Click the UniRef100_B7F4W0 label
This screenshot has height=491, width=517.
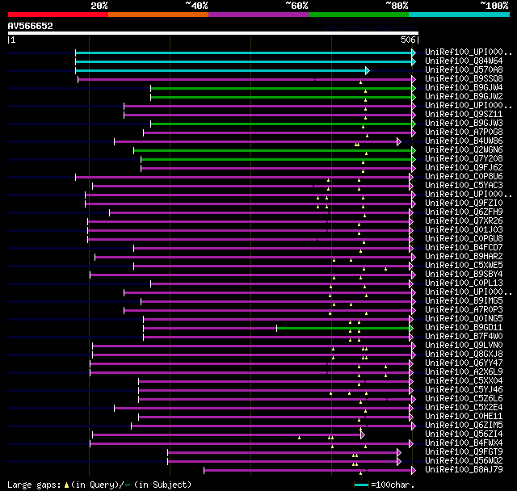click(x=464, y=337)
